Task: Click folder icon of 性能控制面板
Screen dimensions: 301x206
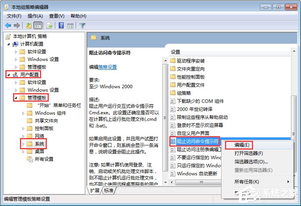Action: 173,77
